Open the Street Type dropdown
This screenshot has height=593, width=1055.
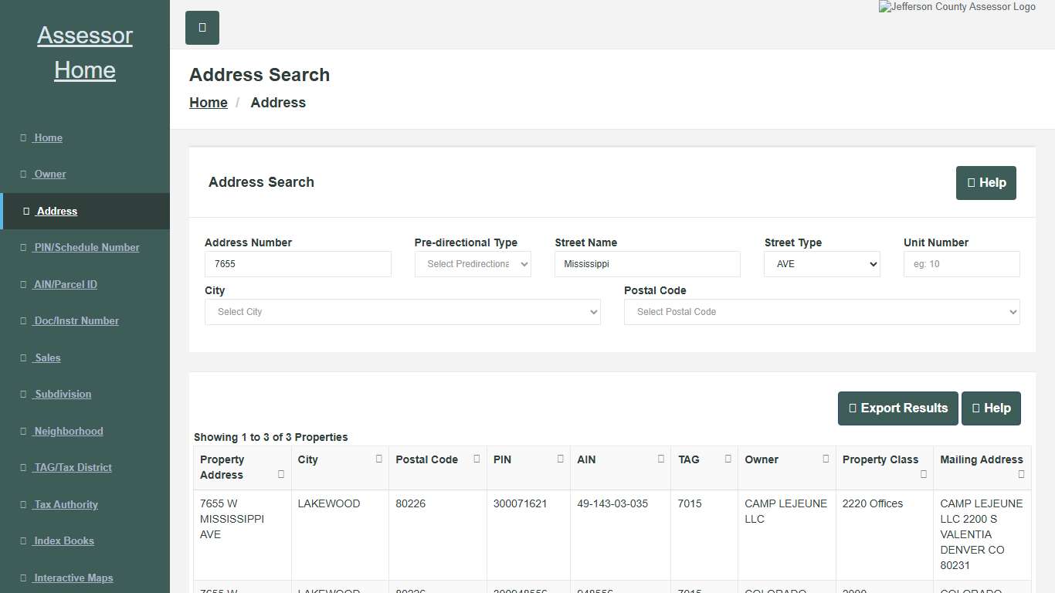pos(821,263)
